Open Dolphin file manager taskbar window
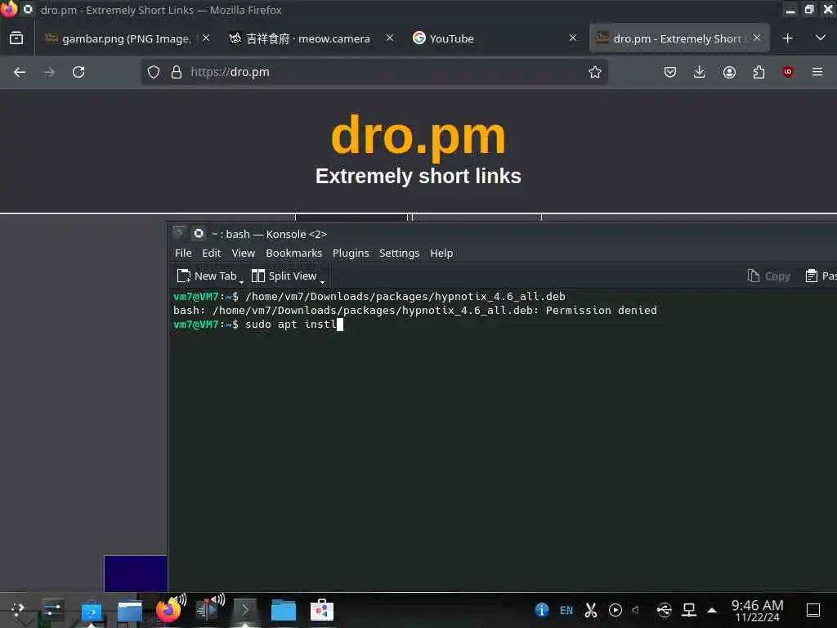 [130, 610]
